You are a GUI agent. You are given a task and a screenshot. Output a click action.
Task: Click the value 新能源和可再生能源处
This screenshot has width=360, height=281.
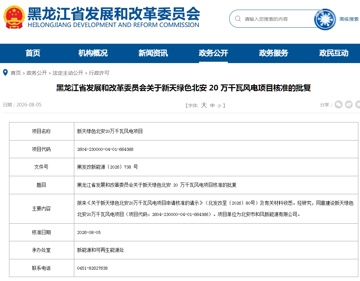[100, 250]
